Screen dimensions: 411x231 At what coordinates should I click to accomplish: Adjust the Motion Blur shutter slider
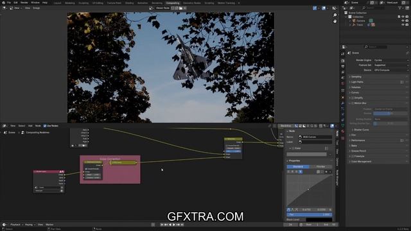pyautogui.click(x=390, y=114)
